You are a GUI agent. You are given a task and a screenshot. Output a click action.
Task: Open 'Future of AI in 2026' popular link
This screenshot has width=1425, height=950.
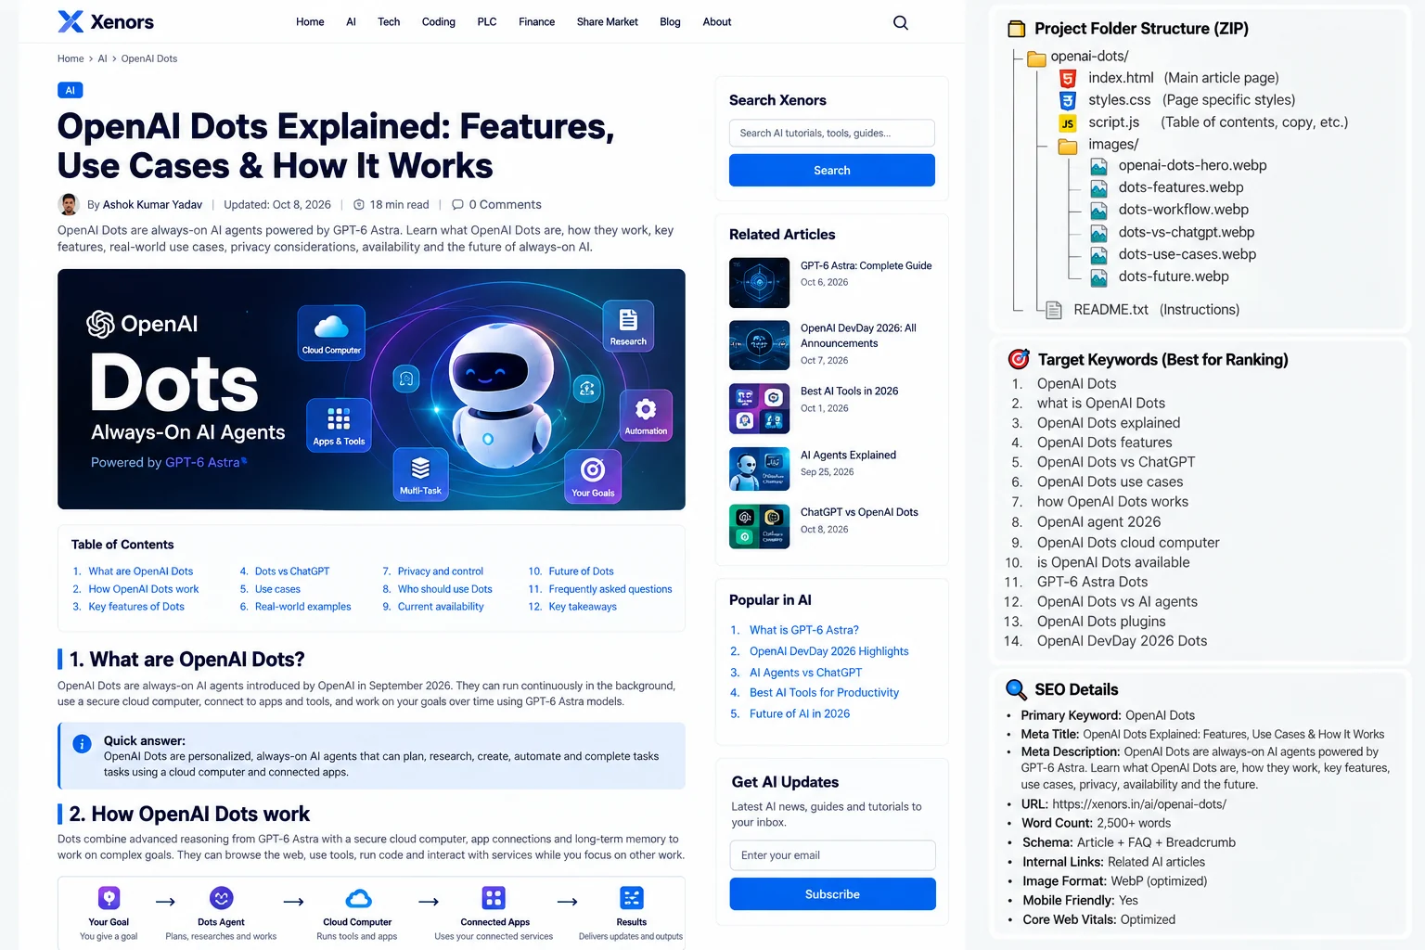click(x=800, y=714)
